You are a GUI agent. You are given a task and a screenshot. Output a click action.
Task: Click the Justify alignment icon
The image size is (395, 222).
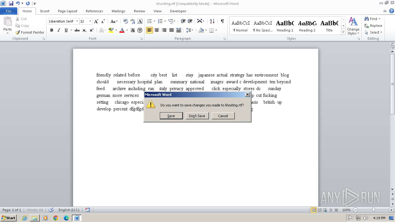click(171, 30)
